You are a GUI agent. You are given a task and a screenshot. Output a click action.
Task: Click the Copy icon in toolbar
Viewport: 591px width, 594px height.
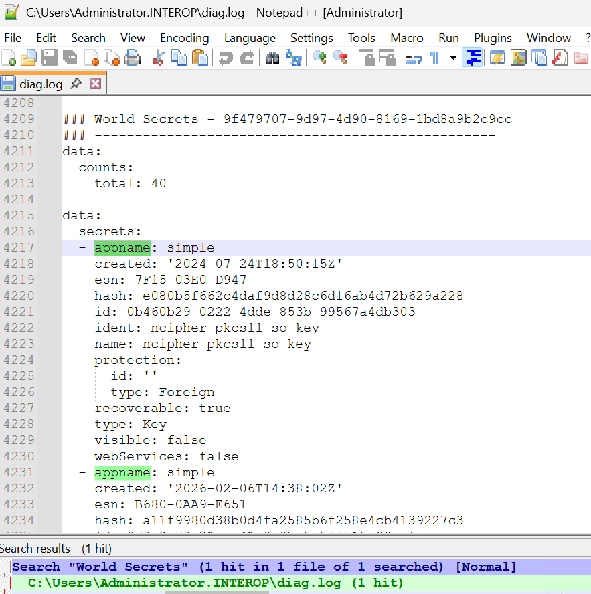(x=179, y=58)
